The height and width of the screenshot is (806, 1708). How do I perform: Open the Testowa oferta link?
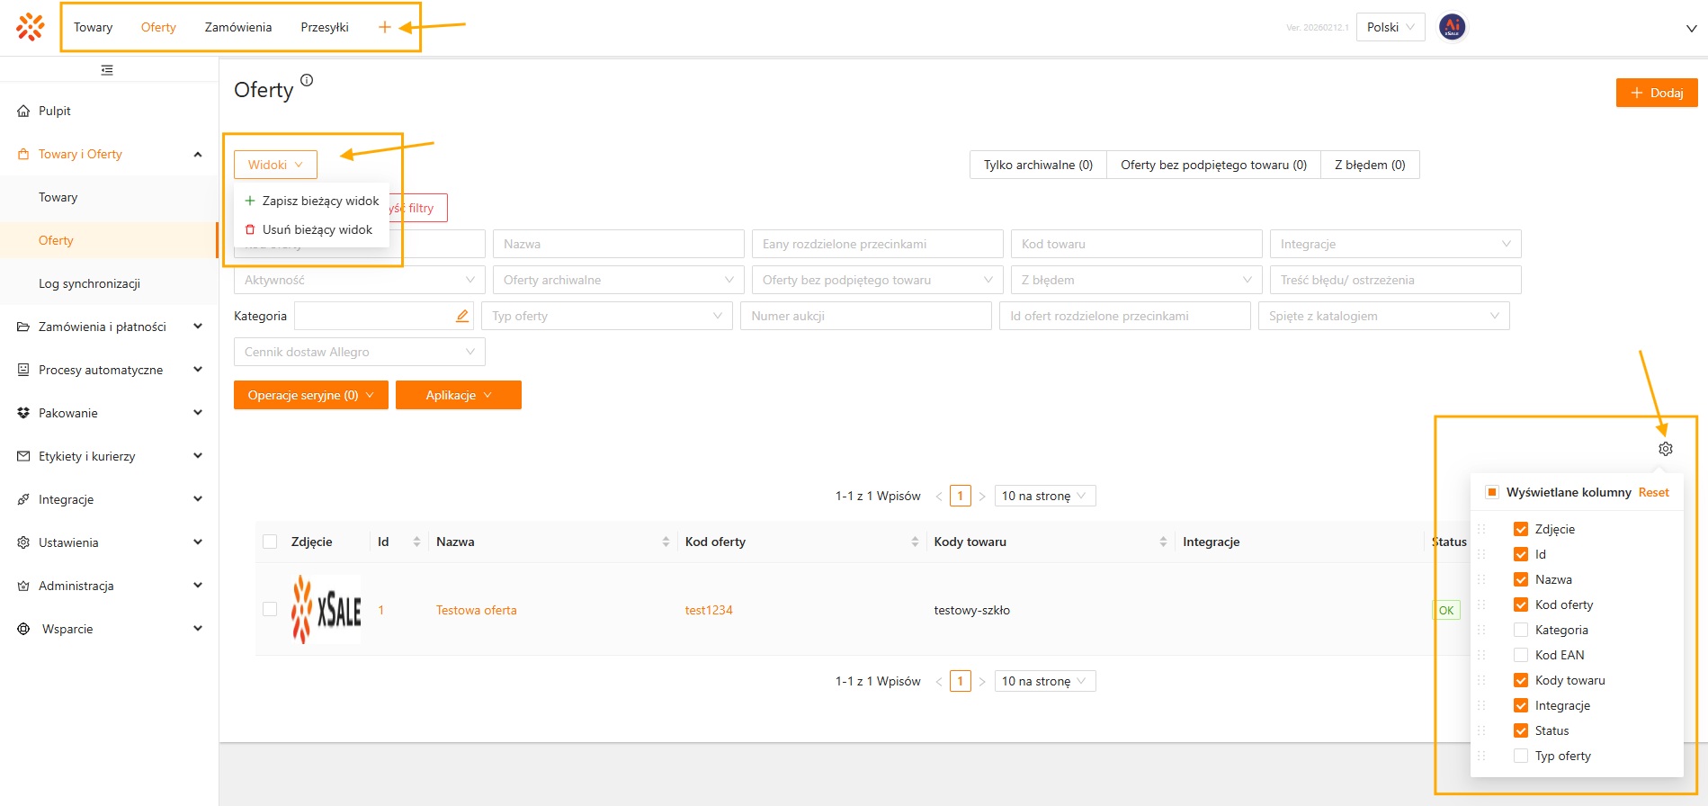coord(476,610)
